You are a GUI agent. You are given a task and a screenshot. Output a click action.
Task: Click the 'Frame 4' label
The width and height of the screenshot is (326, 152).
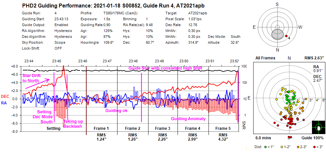point(193,129)
